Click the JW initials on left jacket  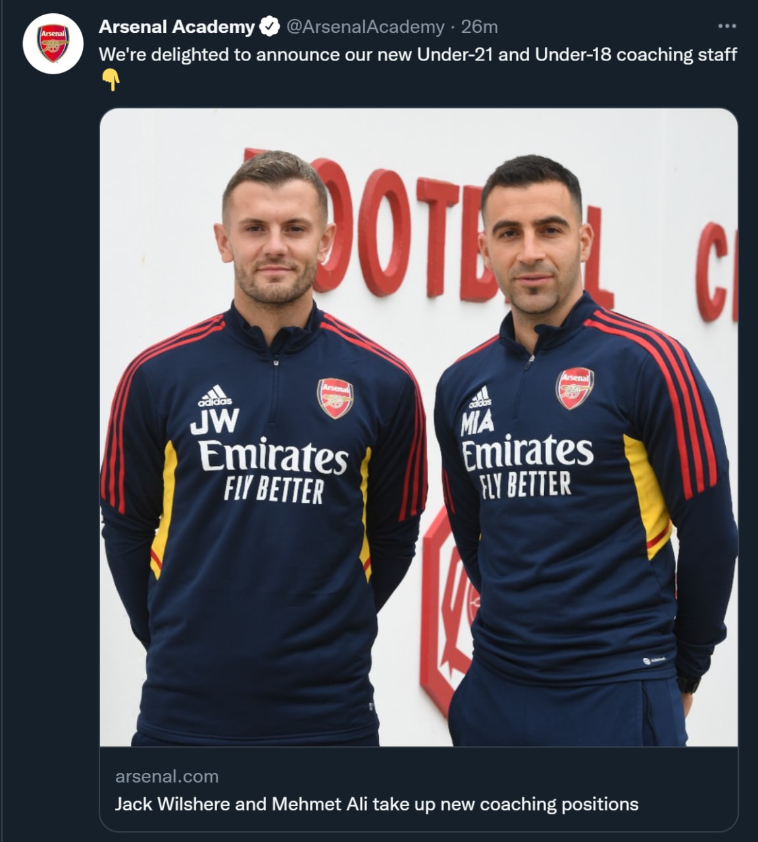pyautogui.click(x=215, y=422)
